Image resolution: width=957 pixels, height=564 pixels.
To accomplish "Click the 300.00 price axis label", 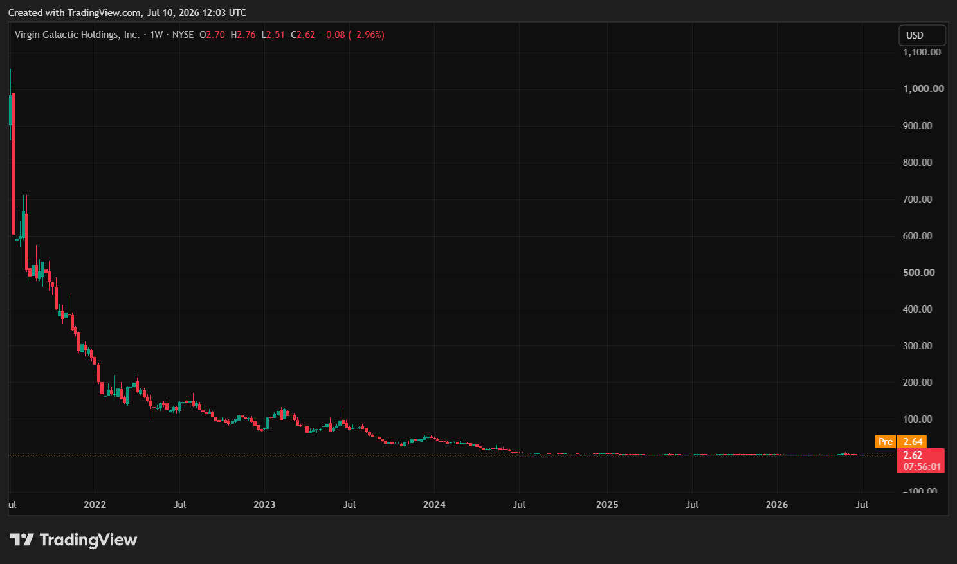I will tap(918, 345).
